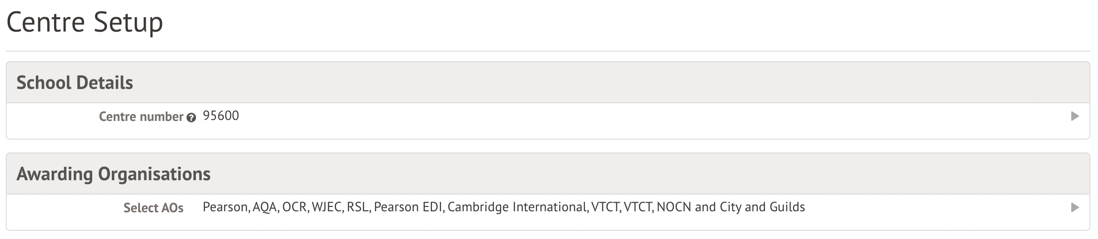This screenshot has width=1098, height=239.
Task: Expand the Select AOs row arrow
Action: point(1075,207)
